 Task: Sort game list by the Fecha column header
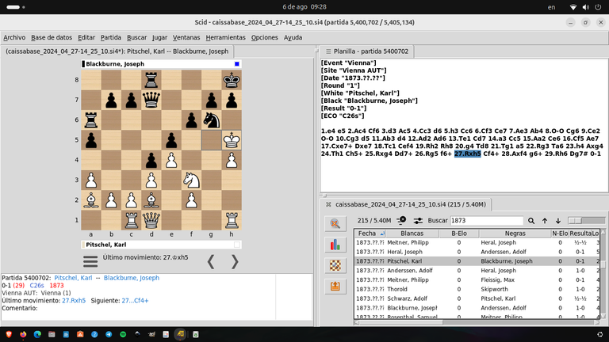click(x=370, y=234)
